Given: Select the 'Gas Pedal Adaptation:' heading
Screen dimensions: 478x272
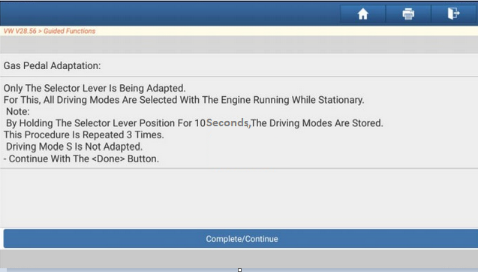Looking at the screenshot, I should (x=52, y=65).
